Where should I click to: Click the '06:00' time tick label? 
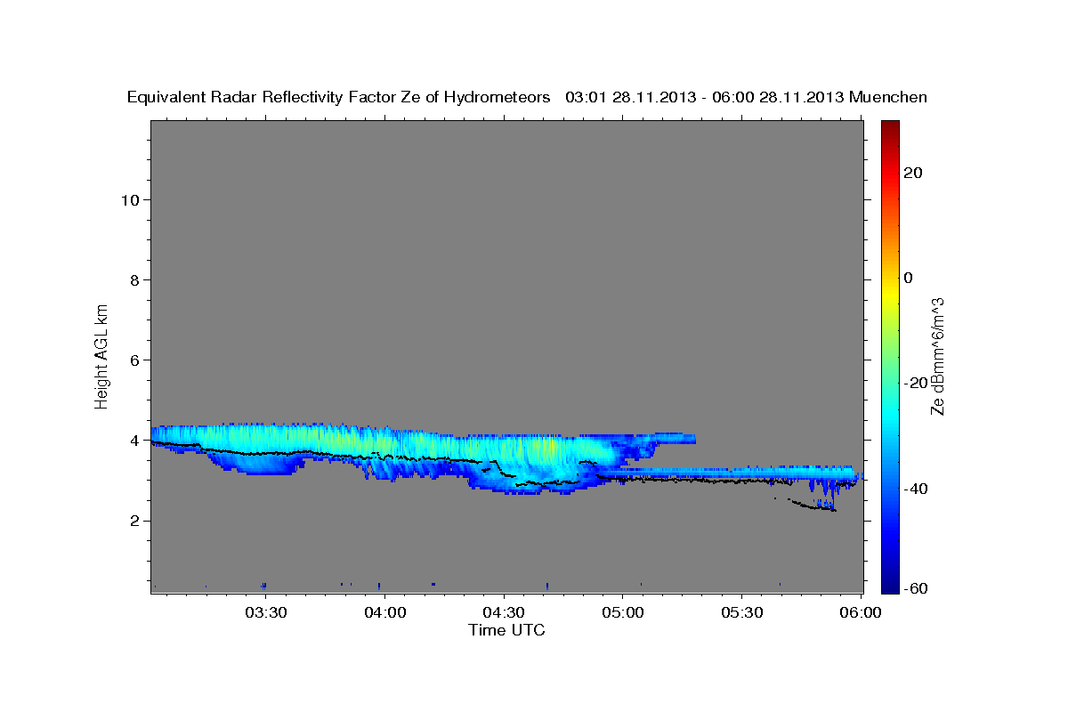[862, 613]
